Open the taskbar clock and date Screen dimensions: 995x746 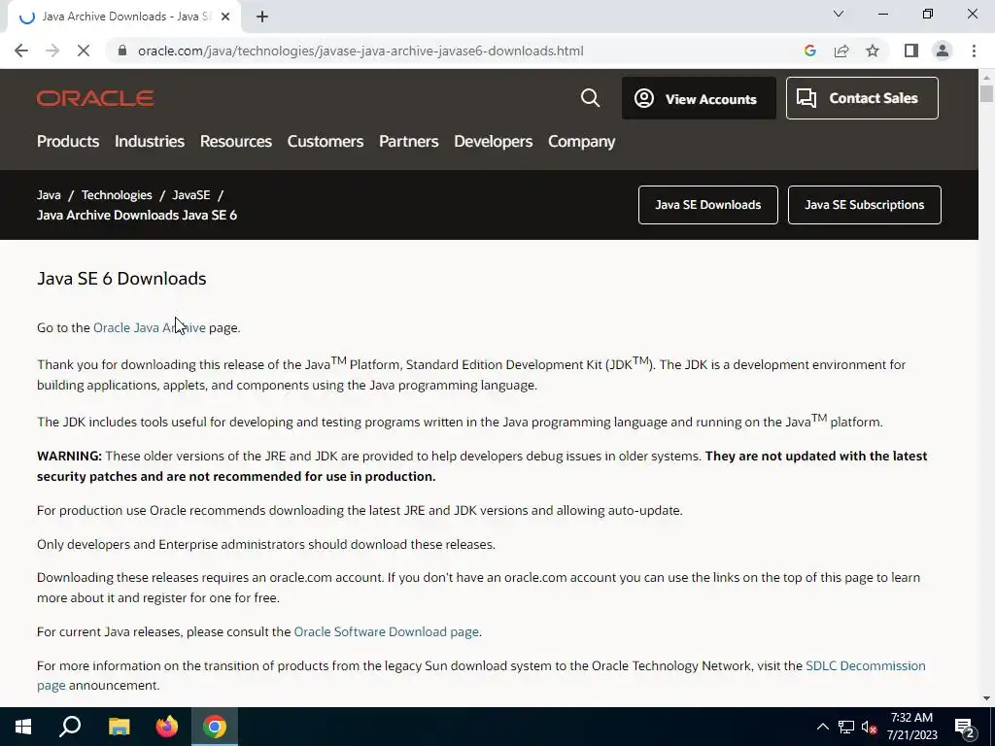pyautogui.click(x=911, y=727)
